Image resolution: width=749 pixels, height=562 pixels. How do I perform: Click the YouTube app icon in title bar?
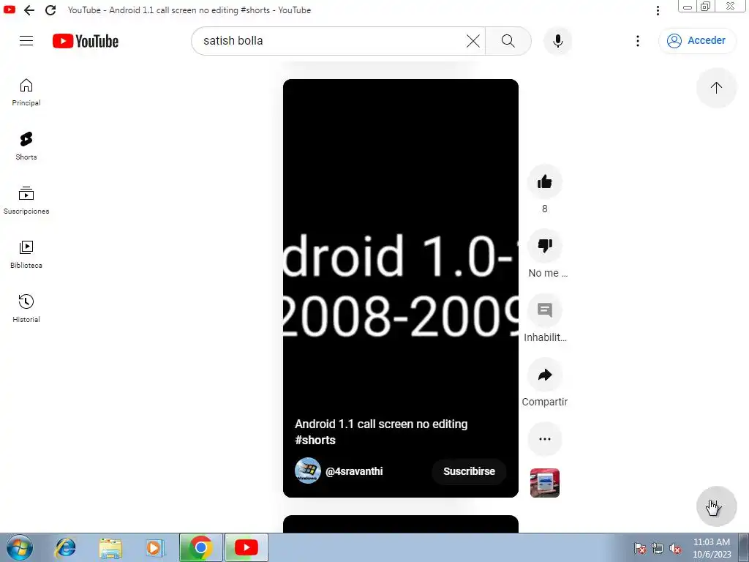click(x=9, y=9)
